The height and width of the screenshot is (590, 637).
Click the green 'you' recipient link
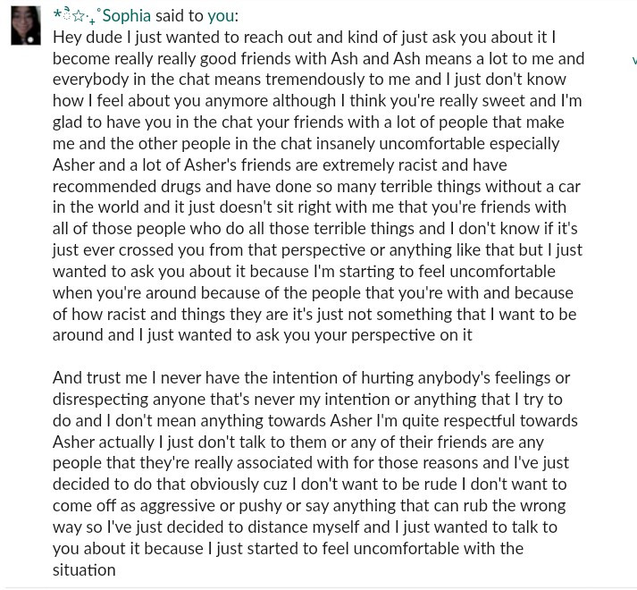point(221,16)
